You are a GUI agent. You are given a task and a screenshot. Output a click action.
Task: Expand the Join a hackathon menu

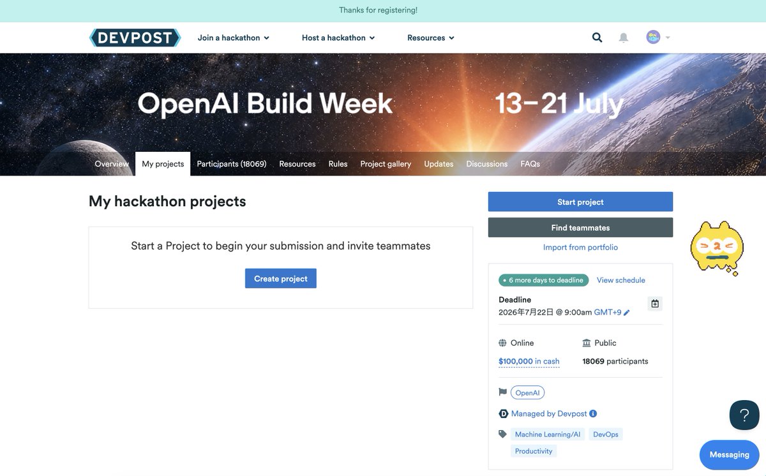click(233, 38)
